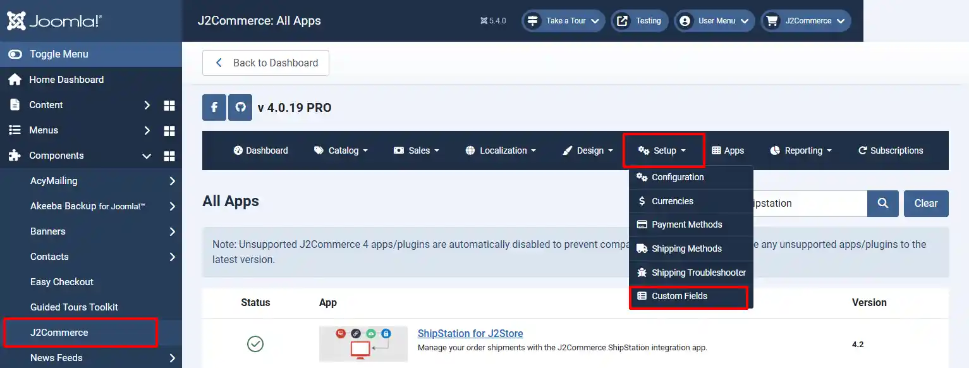Open the Apps nav item
The image size is (969, 368).
(728, 150)
